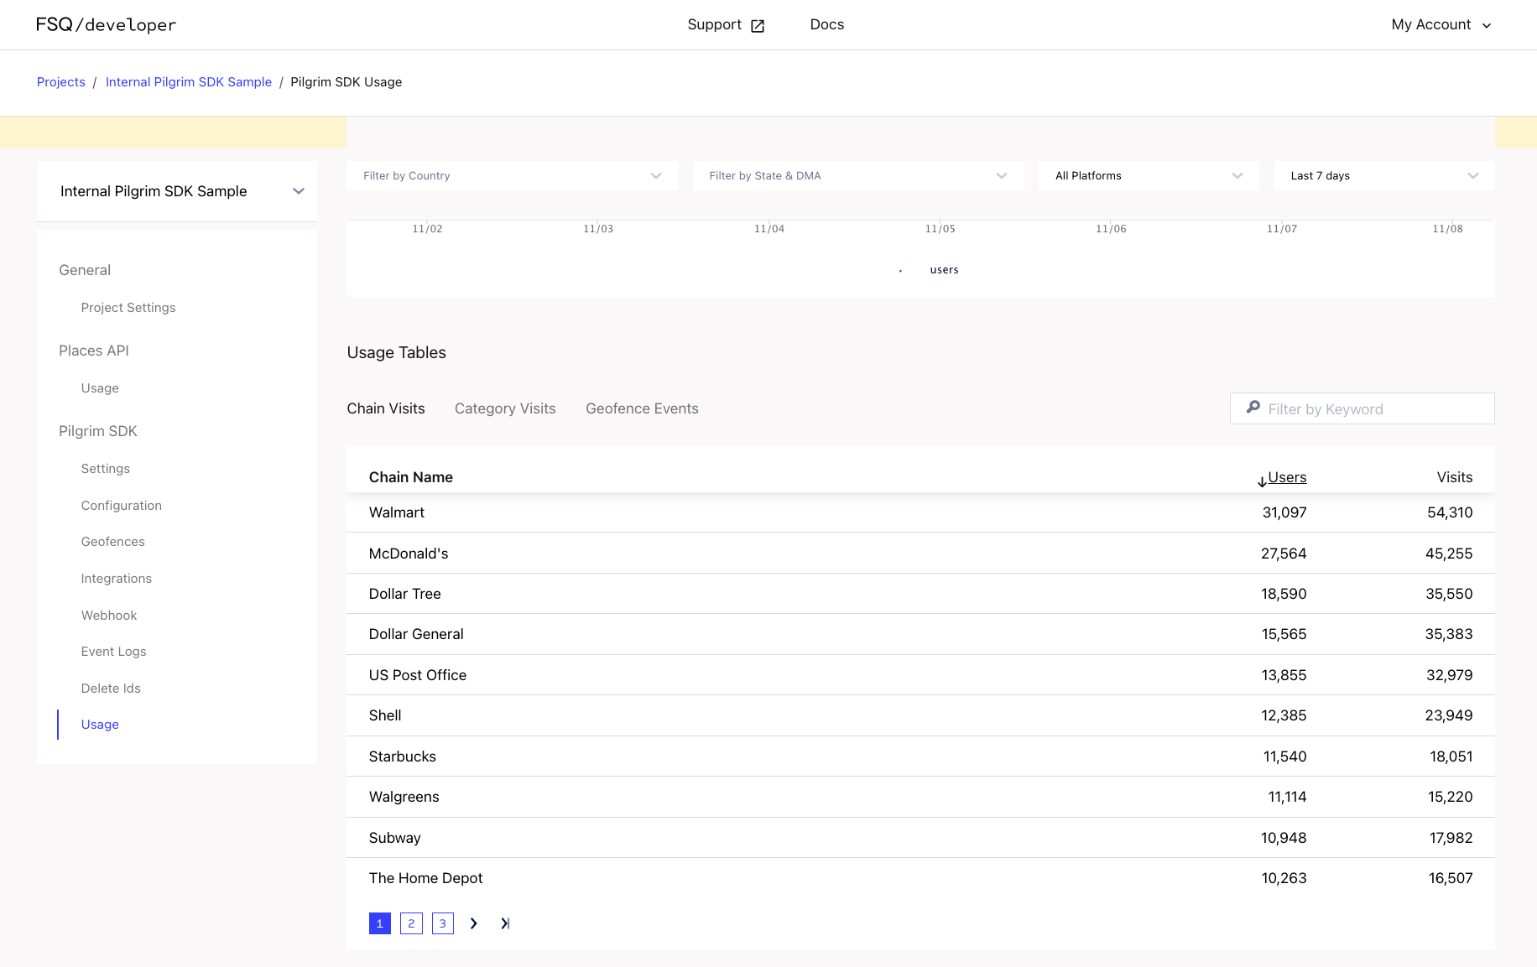Sort table by Chain Name header
The height and width of the screenshot is (967, 1537).
[x=411, y=477]
